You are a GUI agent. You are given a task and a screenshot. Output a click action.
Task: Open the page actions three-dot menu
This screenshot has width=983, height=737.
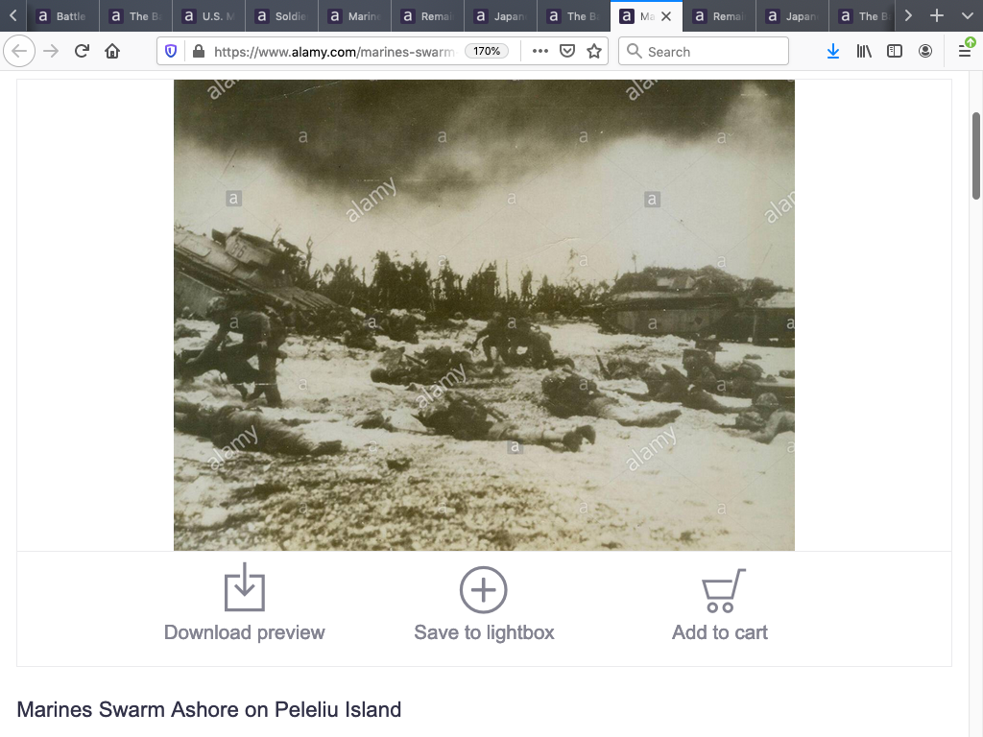540,52
